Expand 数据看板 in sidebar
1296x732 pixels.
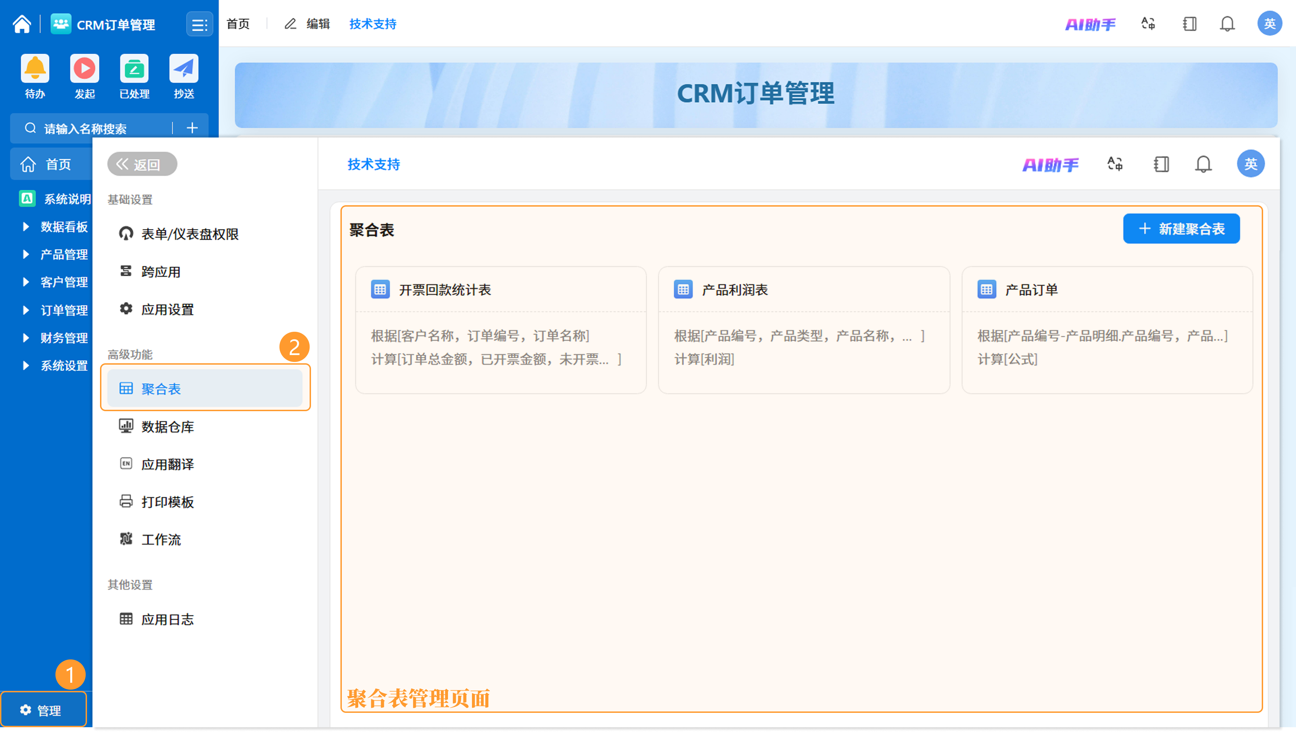click(x=26, y=227)
